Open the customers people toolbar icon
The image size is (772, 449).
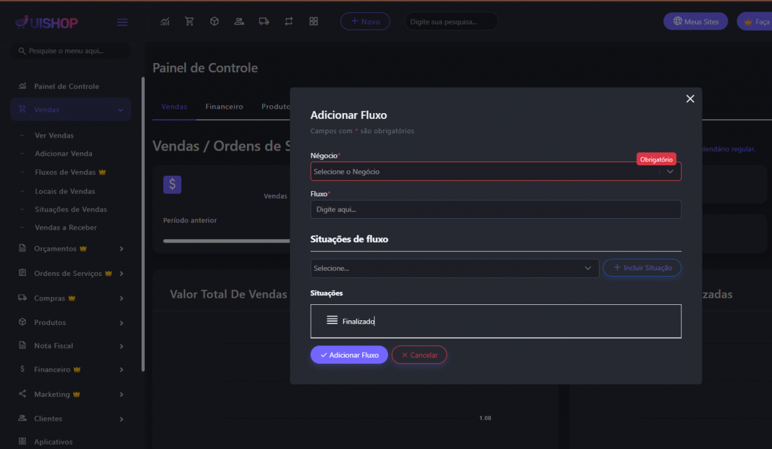[x=239, y=21]
